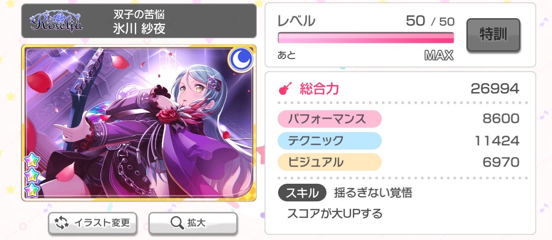The image size is (552, 240).
Task: Click the middle rainbow rarity star
Action: click(32, 175)
